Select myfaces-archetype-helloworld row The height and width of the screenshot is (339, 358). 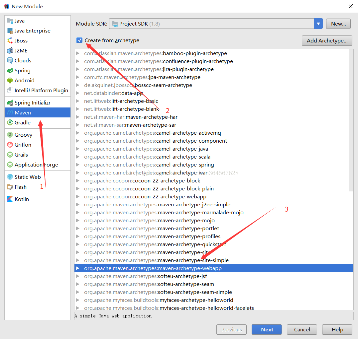tap(214, 300)
